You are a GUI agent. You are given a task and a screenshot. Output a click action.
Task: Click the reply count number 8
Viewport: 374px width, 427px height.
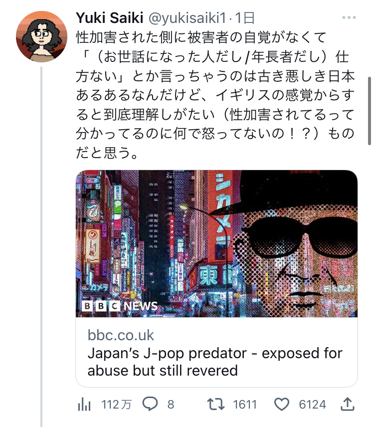tap(171, 405)
